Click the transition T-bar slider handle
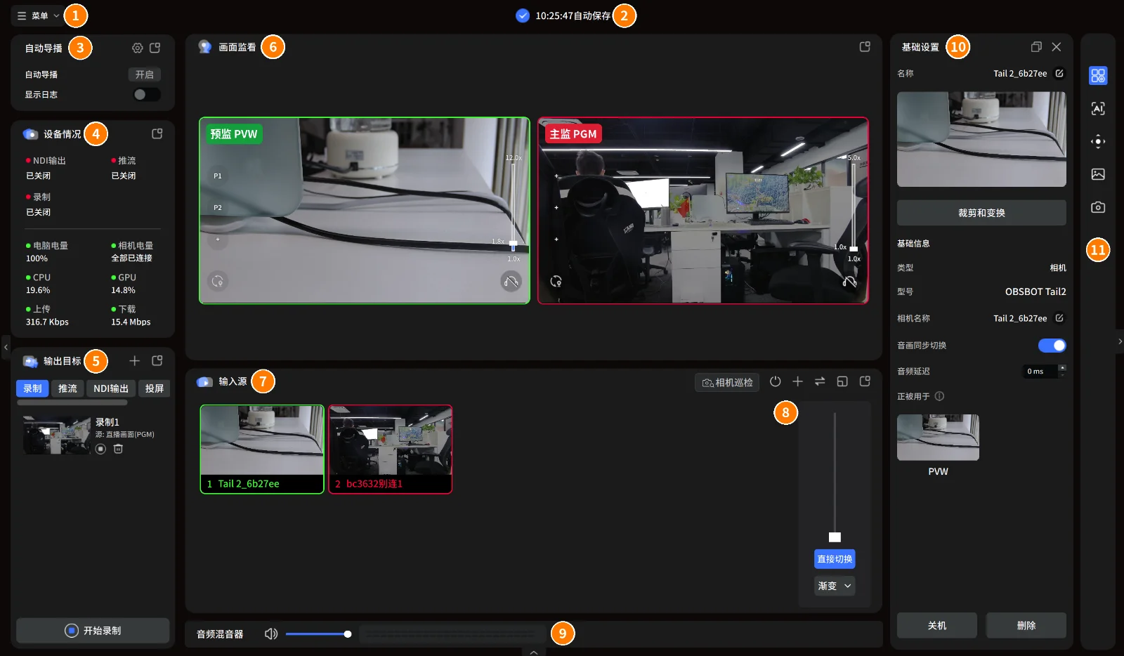 [835, 537]
